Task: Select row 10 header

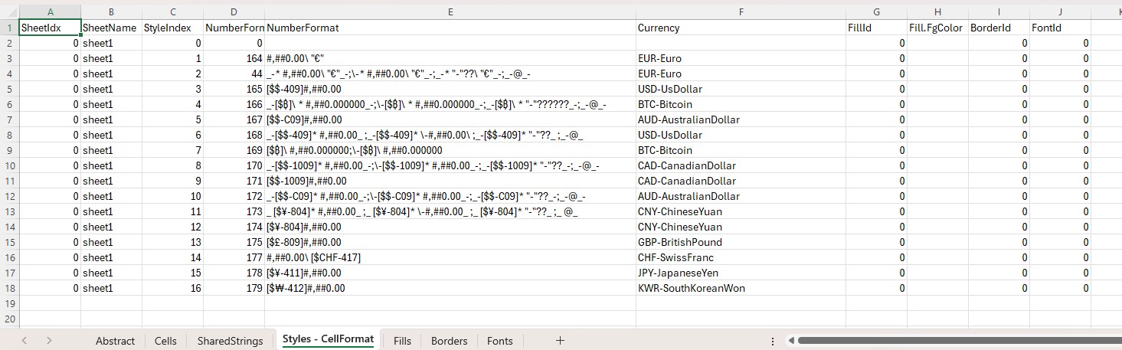Action: pos(9,165)
